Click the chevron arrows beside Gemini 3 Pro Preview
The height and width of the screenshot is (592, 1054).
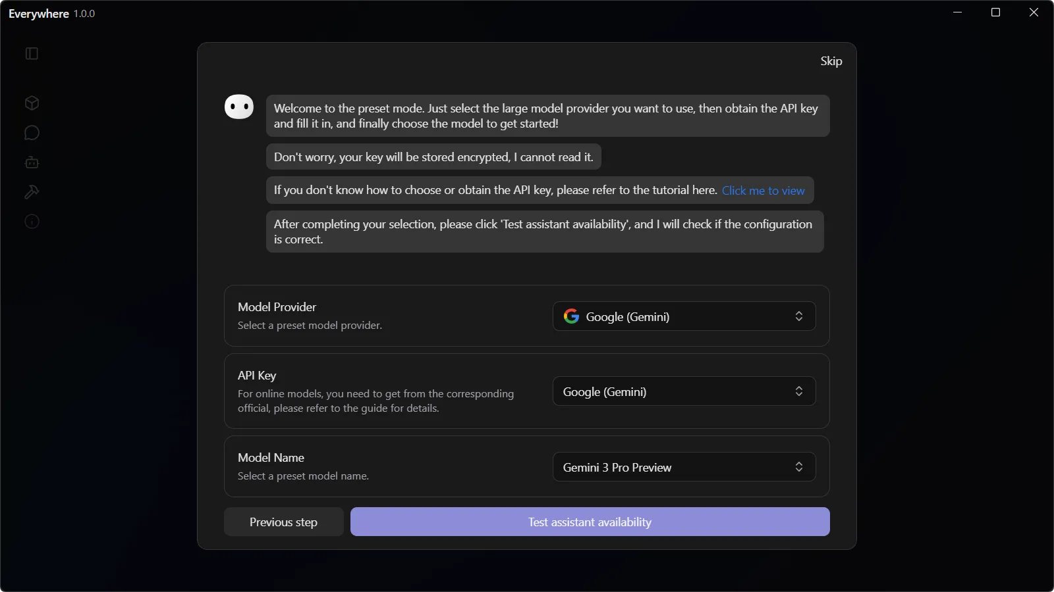[798, 467]
